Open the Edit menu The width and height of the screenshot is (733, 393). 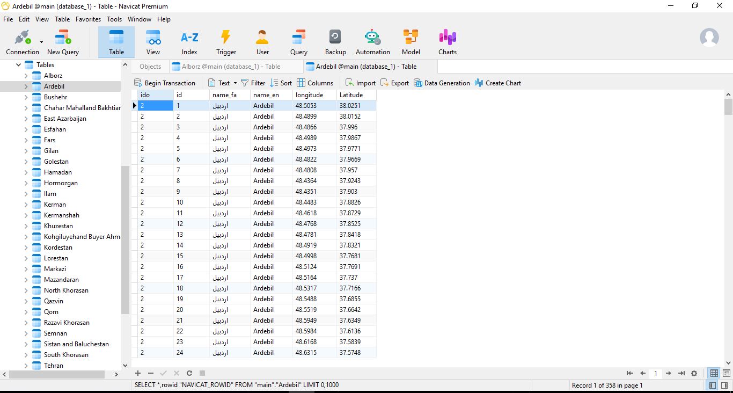pyautogui.click(x=24, y=19)
